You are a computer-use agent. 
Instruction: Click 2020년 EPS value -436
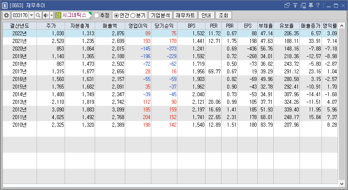(x=252, y=49)
